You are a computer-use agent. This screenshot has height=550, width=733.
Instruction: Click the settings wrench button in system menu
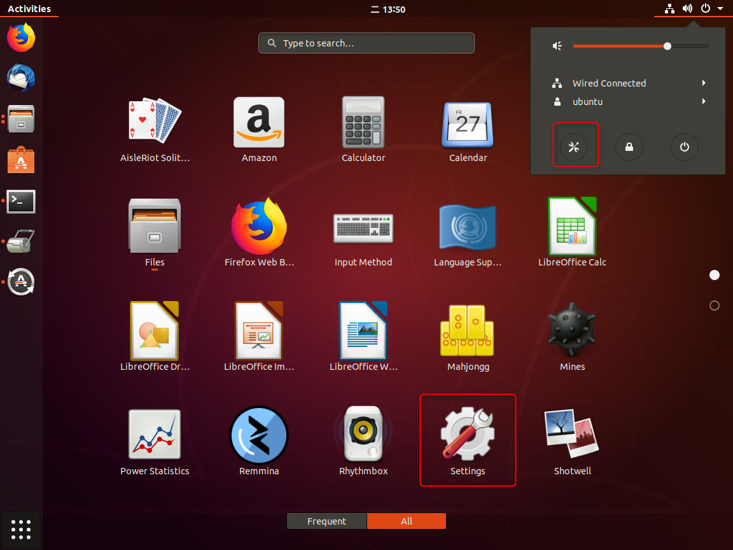(x=574, y=147)
